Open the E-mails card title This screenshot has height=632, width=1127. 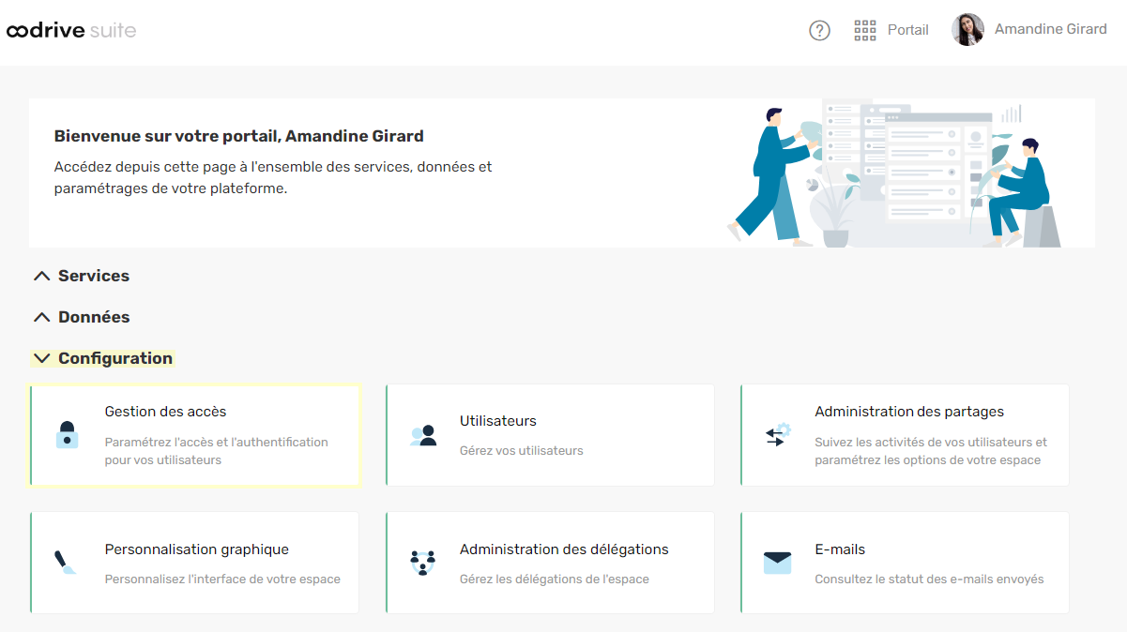[839, 549]
